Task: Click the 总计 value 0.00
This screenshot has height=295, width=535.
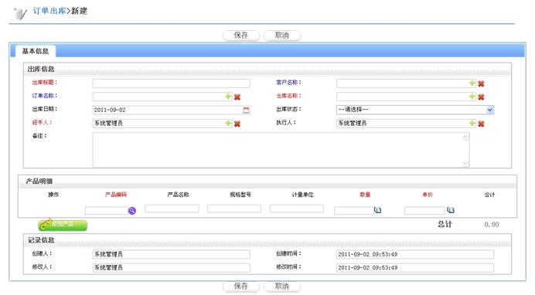Action: coord(492,225)
